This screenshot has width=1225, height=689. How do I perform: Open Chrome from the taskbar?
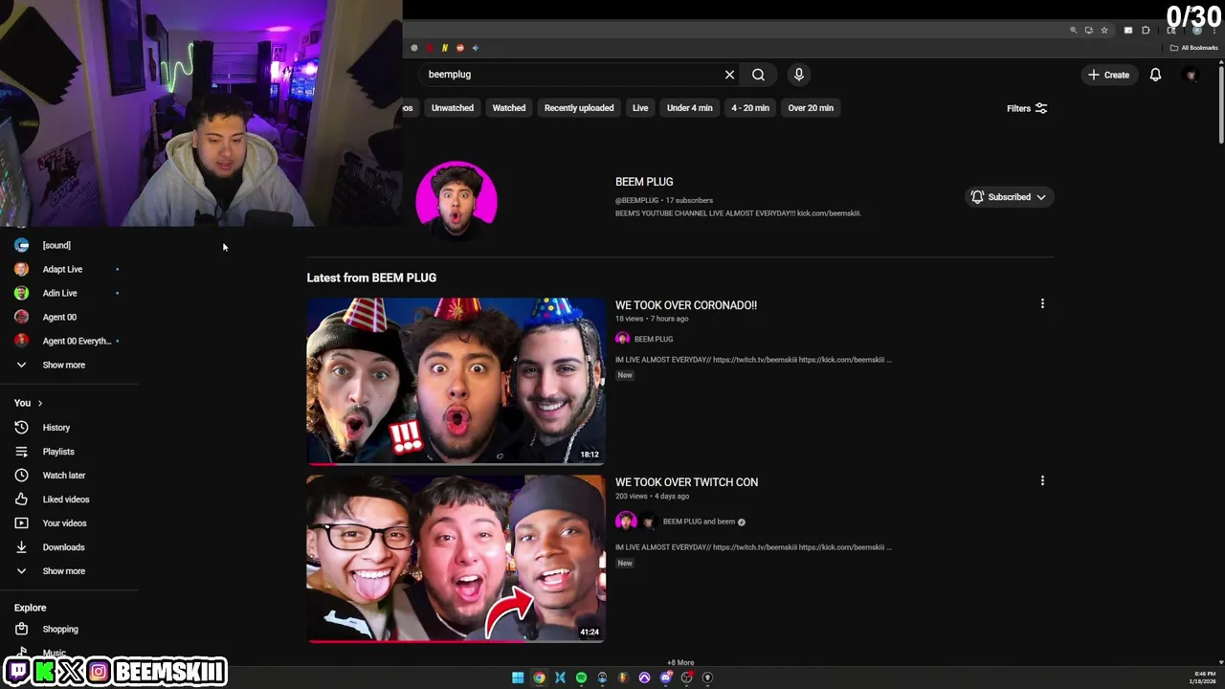click(x=539, y=678)
